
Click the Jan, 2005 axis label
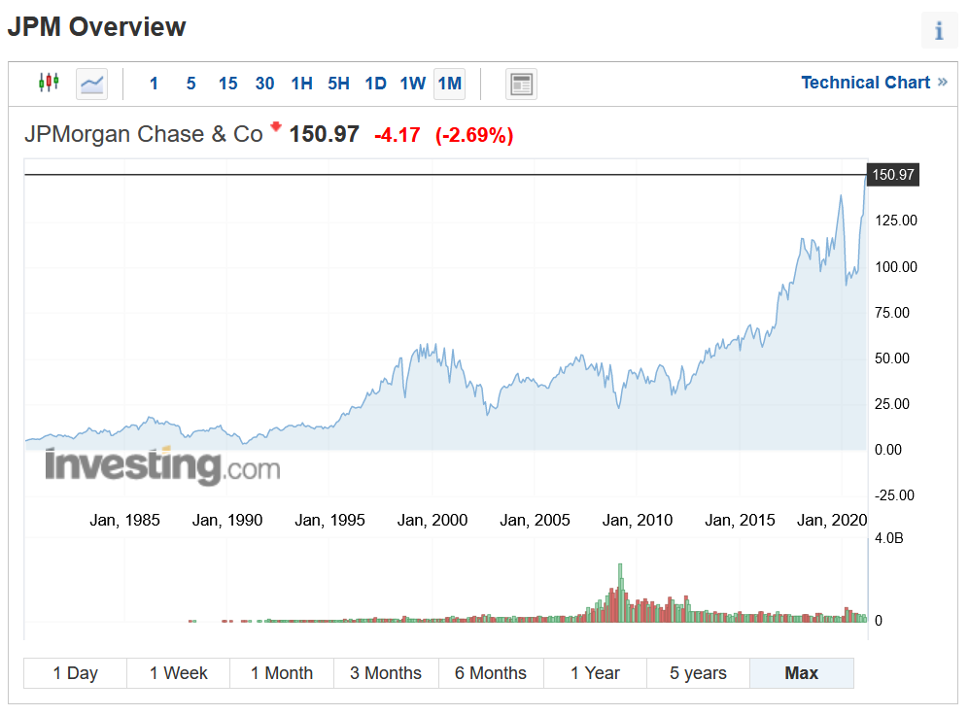[536, 520]
